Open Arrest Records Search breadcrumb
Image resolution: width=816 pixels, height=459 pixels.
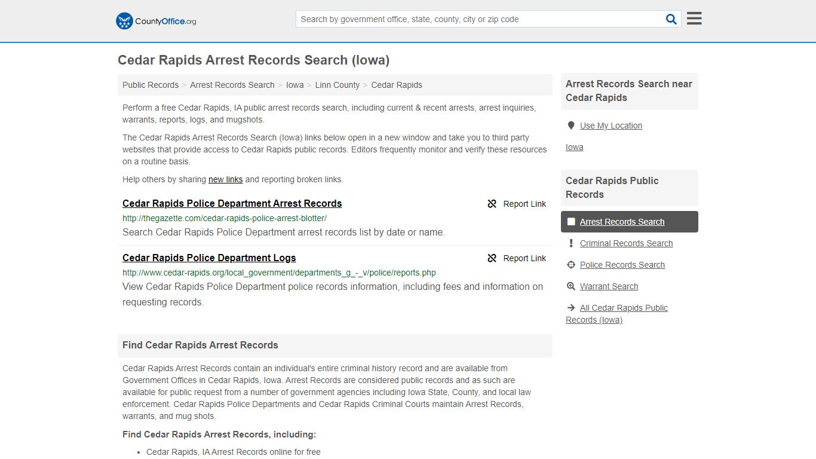[x=232, y=85]
